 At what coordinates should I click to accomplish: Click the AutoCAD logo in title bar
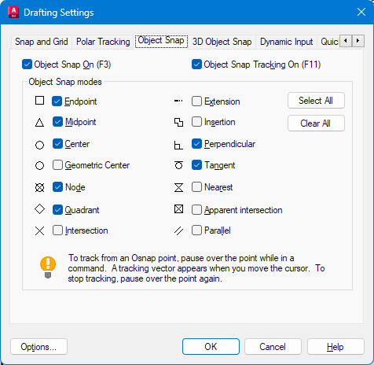pyautogui.click(x=13, y=12)
